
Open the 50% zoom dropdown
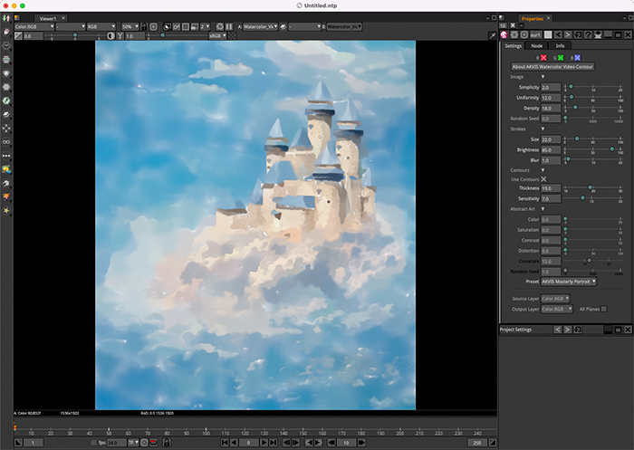pyautogui.click(x=130, y=26)
